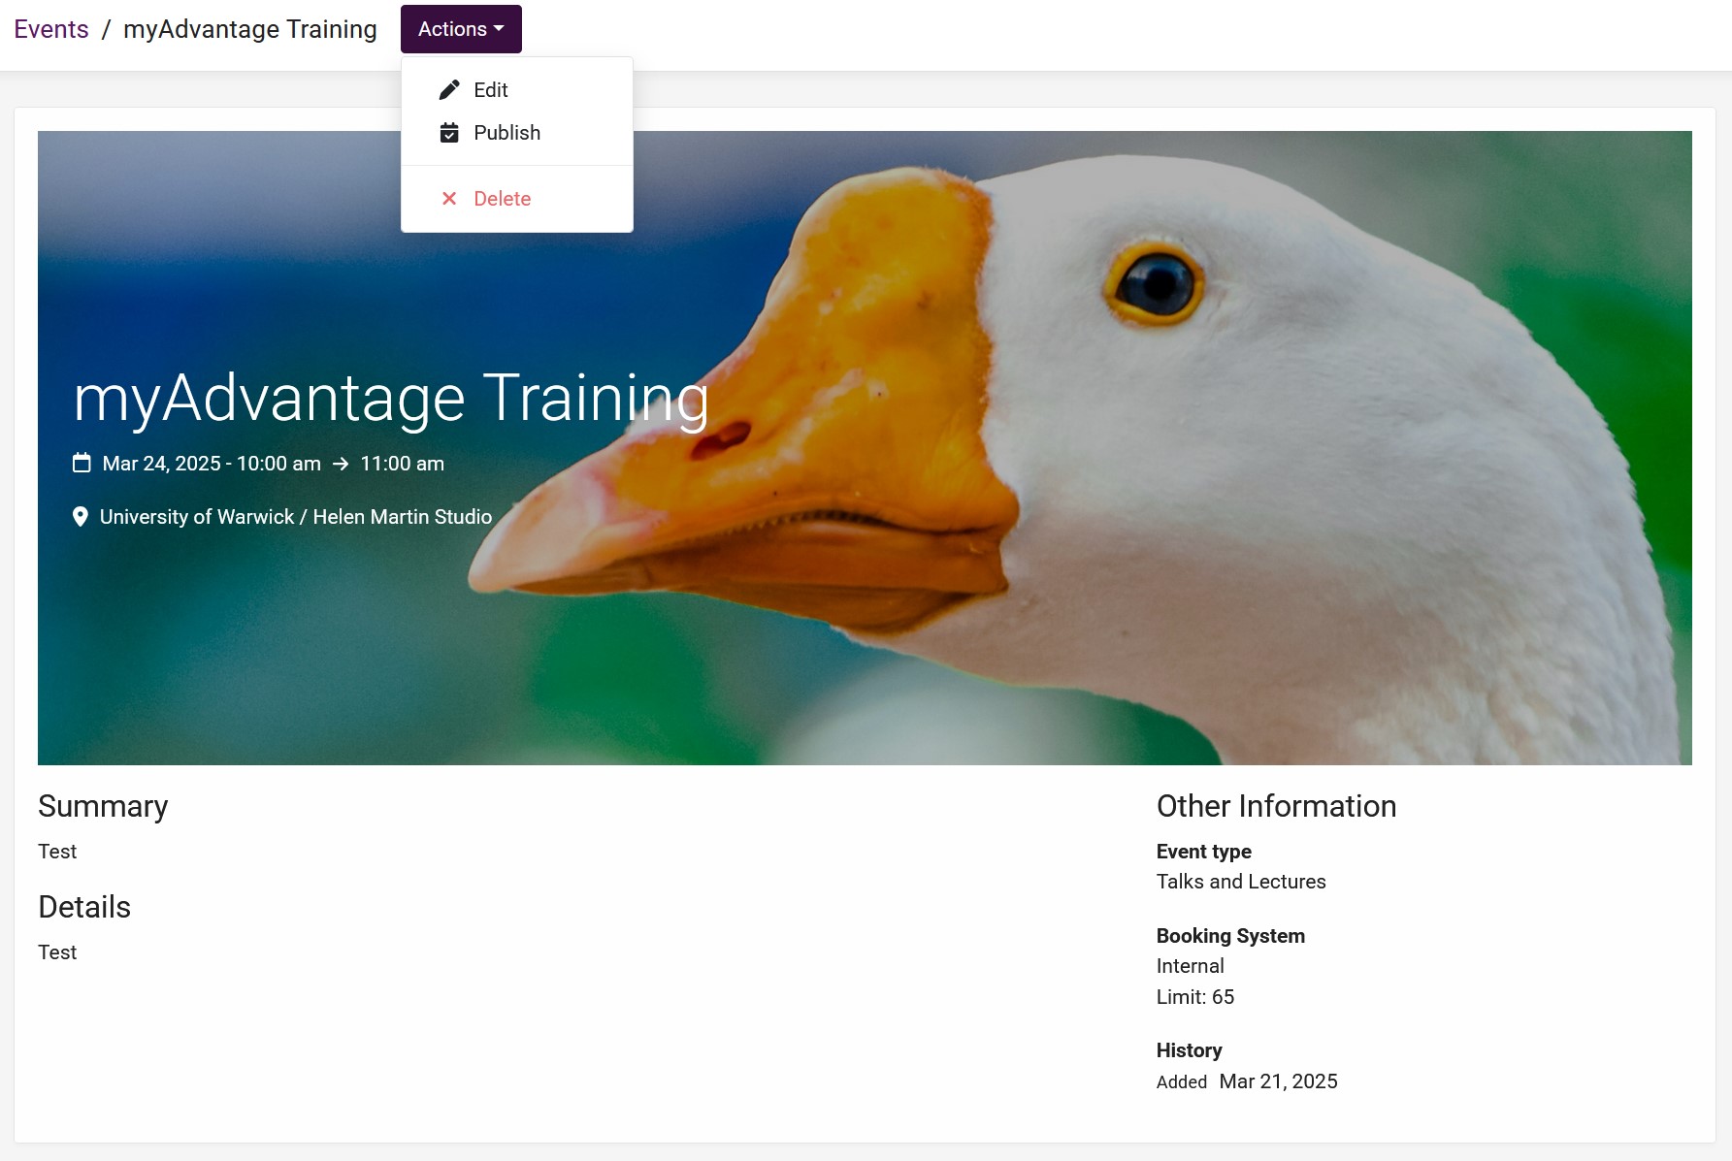Click the History label

1190,1050
